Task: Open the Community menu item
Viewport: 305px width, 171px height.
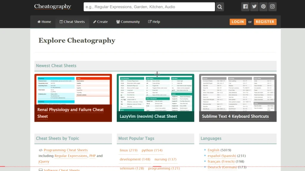Action: click(x=128, y=22)
